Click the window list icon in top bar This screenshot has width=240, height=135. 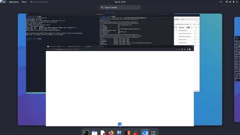[x=226, y=2]
